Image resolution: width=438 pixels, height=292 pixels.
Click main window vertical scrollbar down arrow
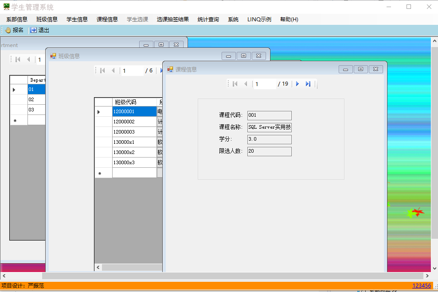pyautogui.click(x=434, y=268)
